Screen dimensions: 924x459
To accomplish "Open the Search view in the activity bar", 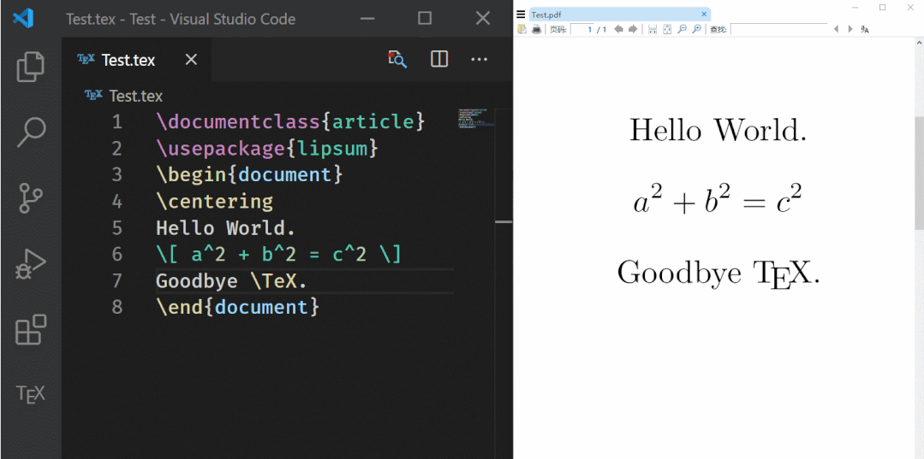I will click(x=31, y=132).
